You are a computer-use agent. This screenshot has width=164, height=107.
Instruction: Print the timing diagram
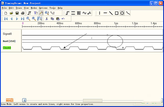(x=23, y=13)
